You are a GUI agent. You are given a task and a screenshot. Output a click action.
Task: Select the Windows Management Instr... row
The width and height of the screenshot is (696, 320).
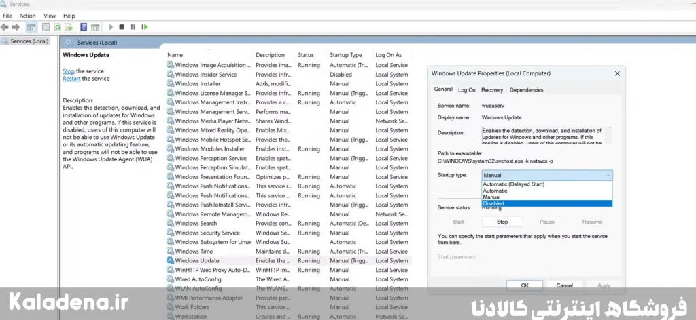(x=288, y=102)
